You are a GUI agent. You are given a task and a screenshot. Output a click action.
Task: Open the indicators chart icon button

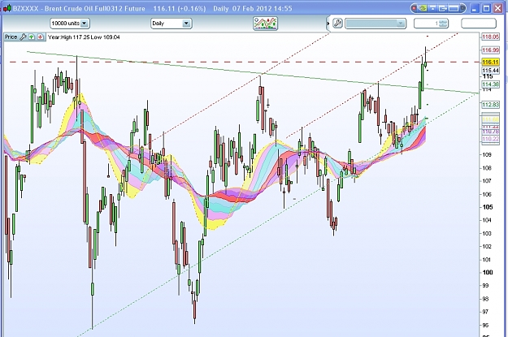tap(265, 24)
